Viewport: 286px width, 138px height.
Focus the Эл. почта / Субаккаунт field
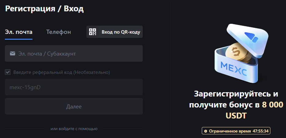click(74, 53)
